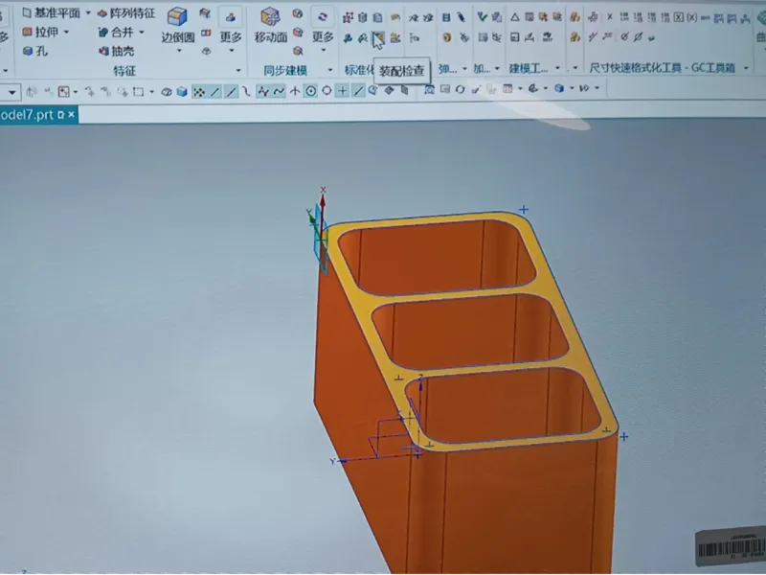The image size is (766, 575).
Task: Toggle the Existing Point snap plus icon
Action: point(343,91)
